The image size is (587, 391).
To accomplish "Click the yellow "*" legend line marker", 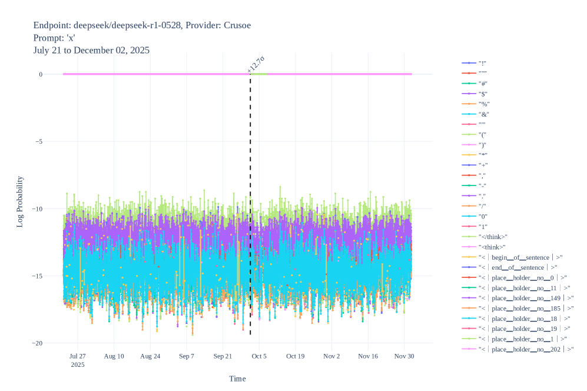I will pos(469,155).
